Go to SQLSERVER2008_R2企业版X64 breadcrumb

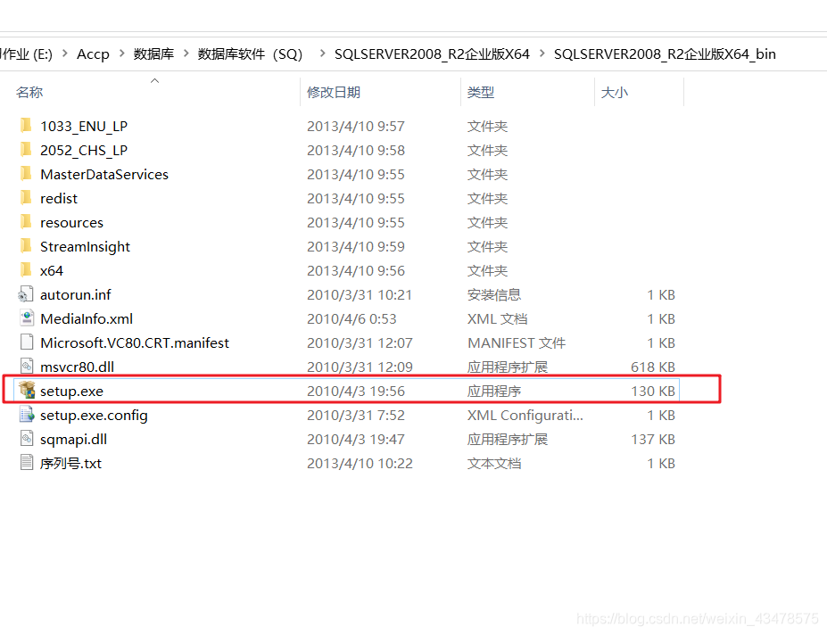(432, 54)
